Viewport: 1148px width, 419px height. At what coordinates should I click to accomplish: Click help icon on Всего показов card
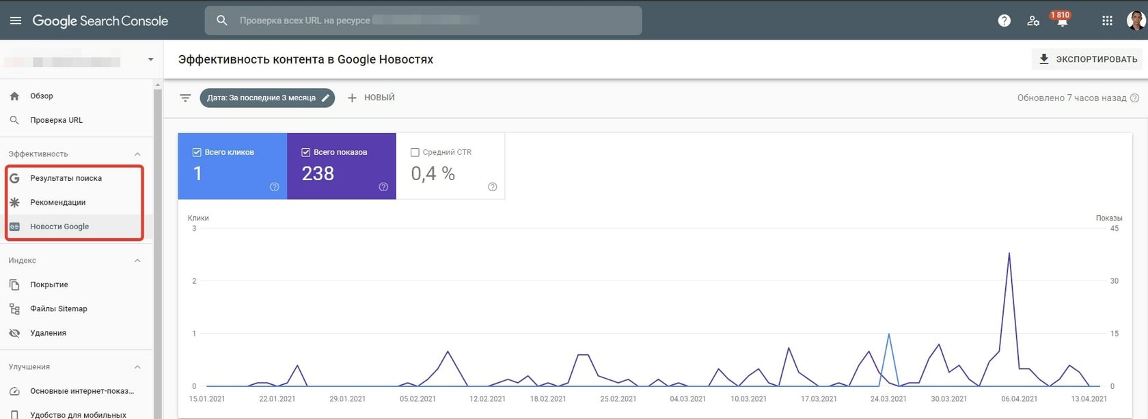(x=383, y=187)
